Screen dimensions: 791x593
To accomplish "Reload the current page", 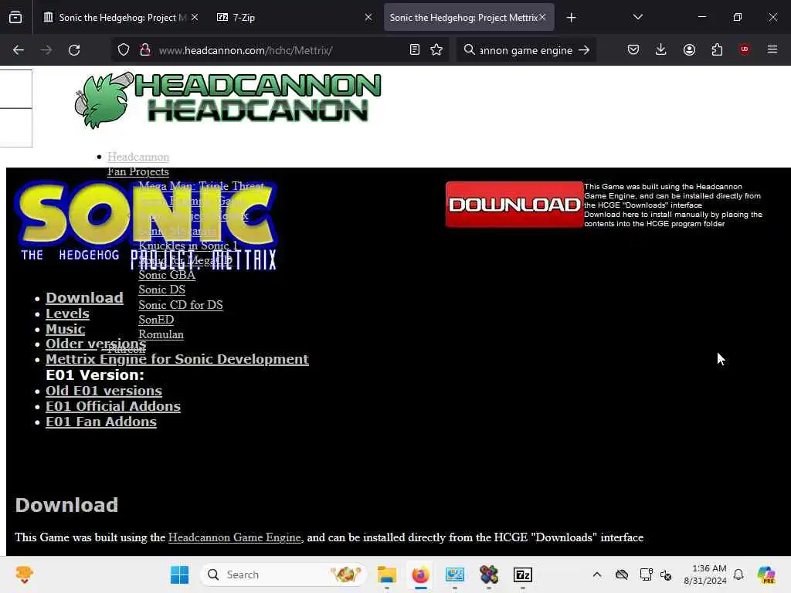I will coord(74,50).
